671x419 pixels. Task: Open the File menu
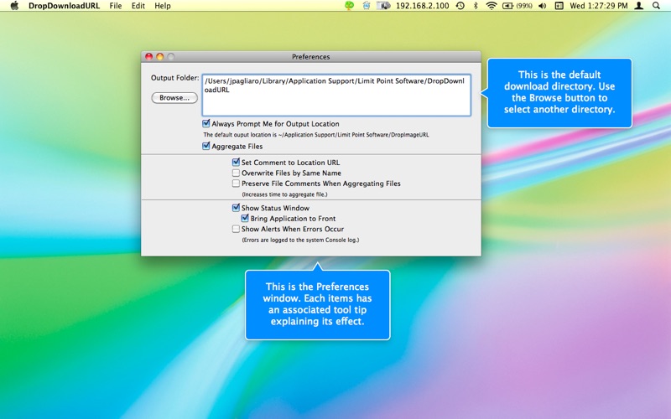tap(116, 6)
